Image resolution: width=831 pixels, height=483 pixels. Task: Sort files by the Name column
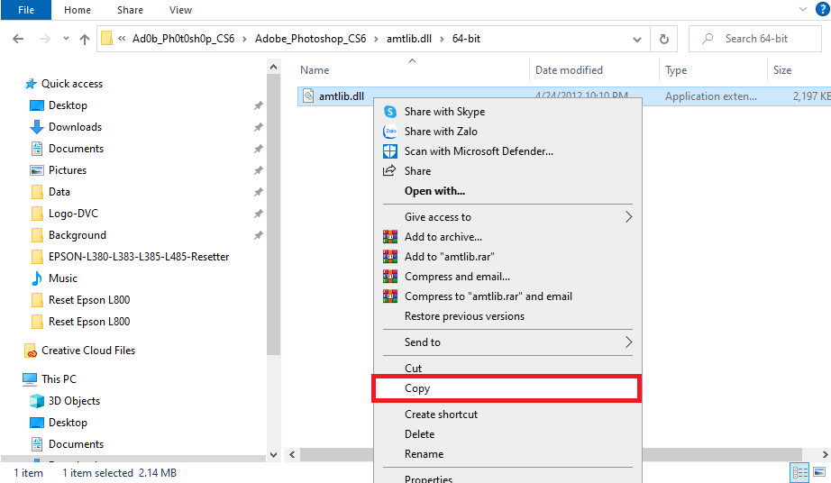point(315,70)
